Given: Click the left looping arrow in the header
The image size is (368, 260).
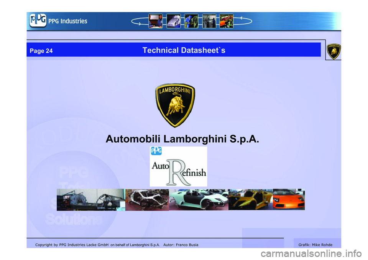Looking at the screenshot, I should coord(140,21).
